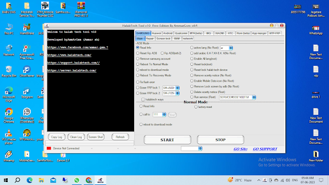The height and width of the screenshot is (185, 329).
Task: Open support.halabtech.com link in log
Action: click(74, 63)
